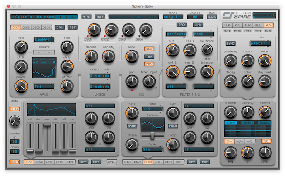Toggle the LFO SYNC button
285x176 pixels.
[x=132, y=126]
